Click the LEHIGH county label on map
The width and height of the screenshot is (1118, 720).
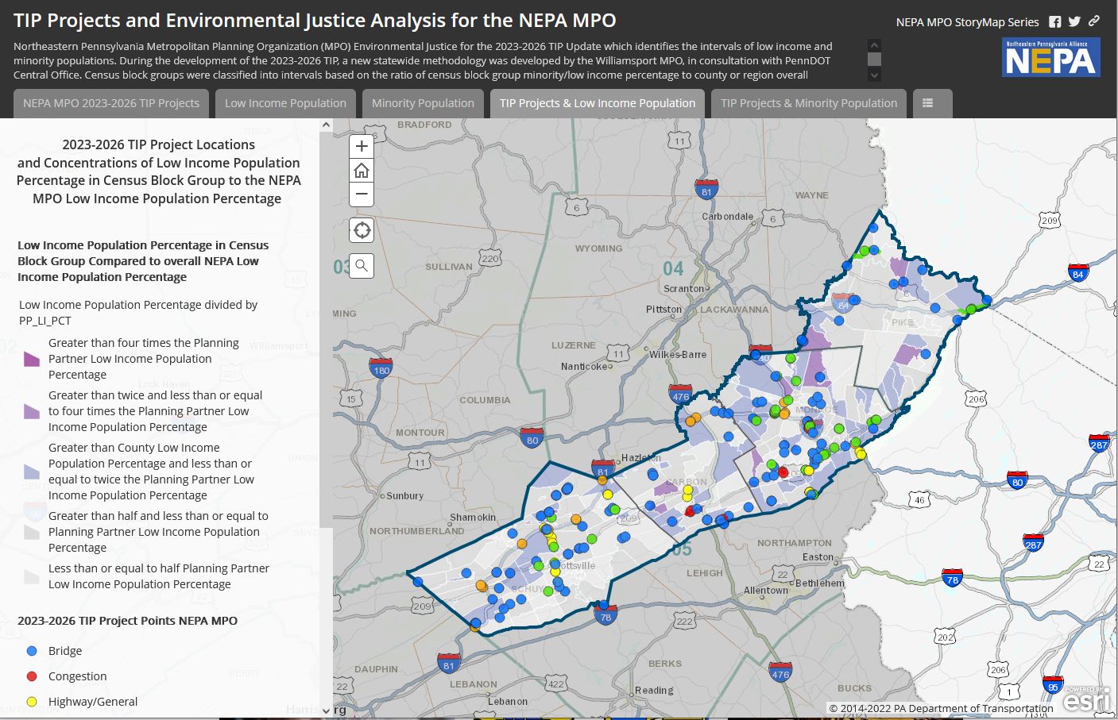(705, 573)
